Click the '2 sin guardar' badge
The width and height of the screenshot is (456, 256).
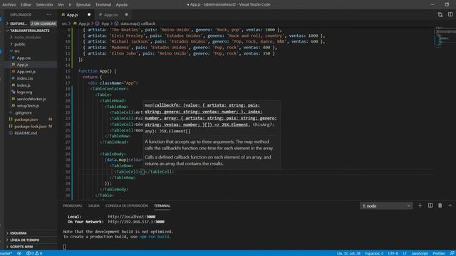[x=43, y=23]
